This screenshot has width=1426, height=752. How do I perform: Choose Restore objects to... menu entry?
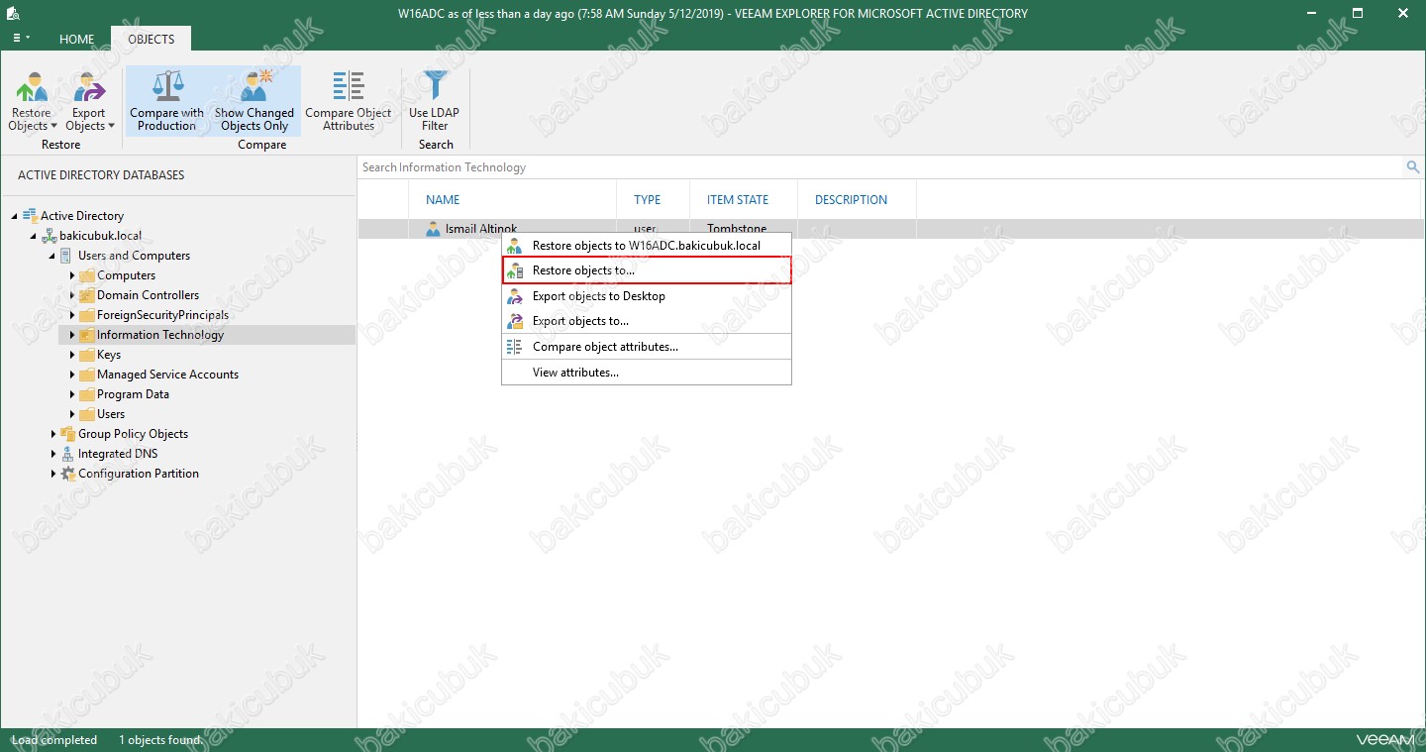tap(647, 270)
